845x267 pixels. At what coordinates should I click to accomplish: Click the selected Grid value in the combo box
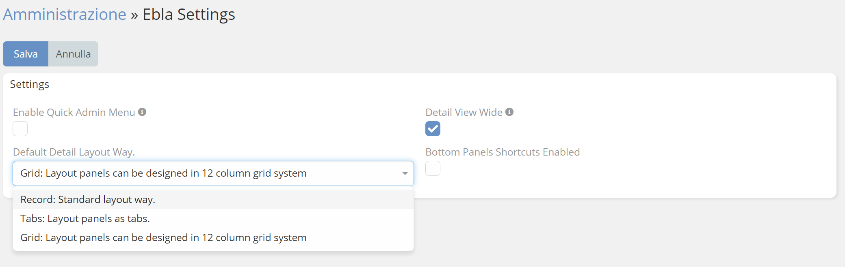(x=163, y=173)
